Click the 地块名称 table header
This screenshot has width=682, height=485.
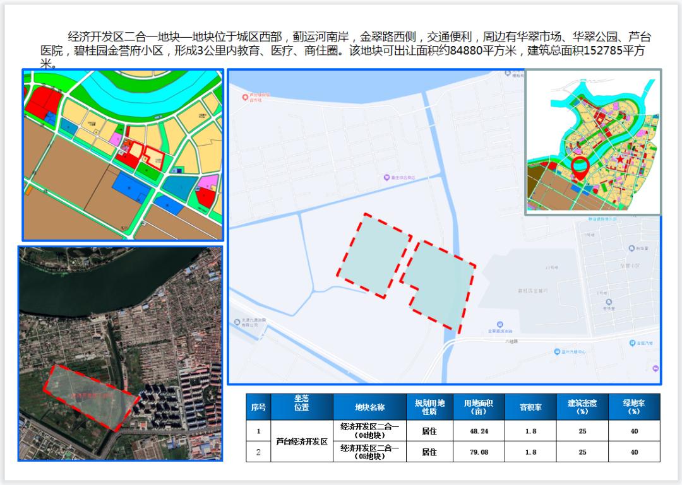click(x=369, y=407)
